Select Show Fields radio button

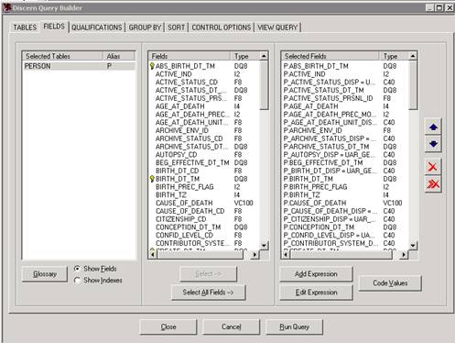[x=77, y=269]
